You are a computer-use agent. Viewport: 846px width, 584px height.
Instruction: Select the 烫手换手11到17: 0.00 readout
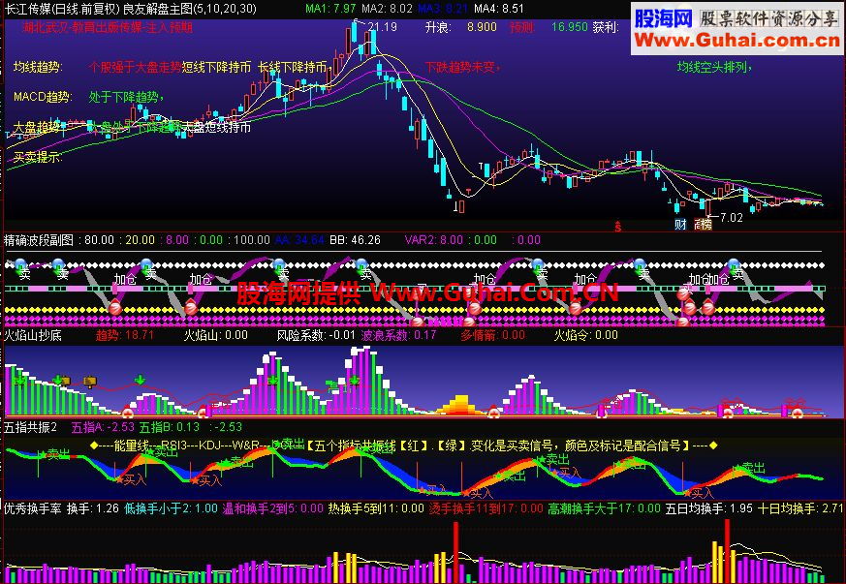click(486, 508)
